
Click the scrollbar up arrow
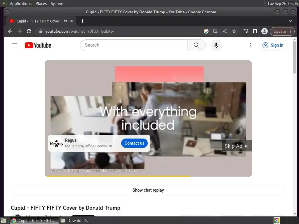(295, 39)
